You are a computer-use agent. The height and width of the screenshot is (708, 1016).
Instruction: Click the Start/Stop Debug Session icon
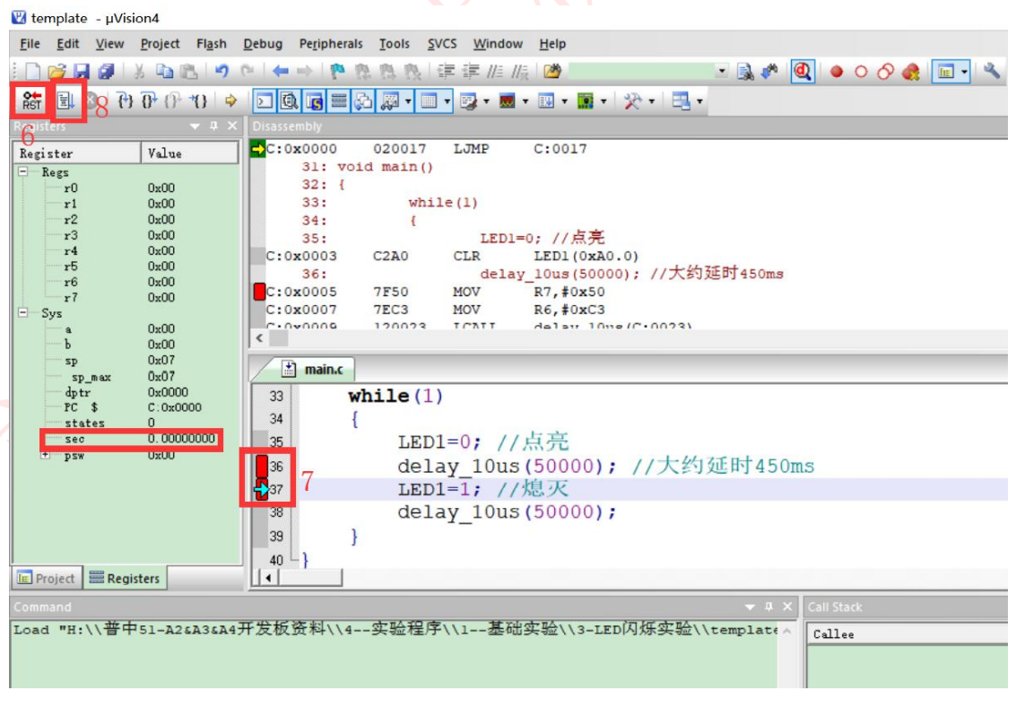[x=802, y=72]
